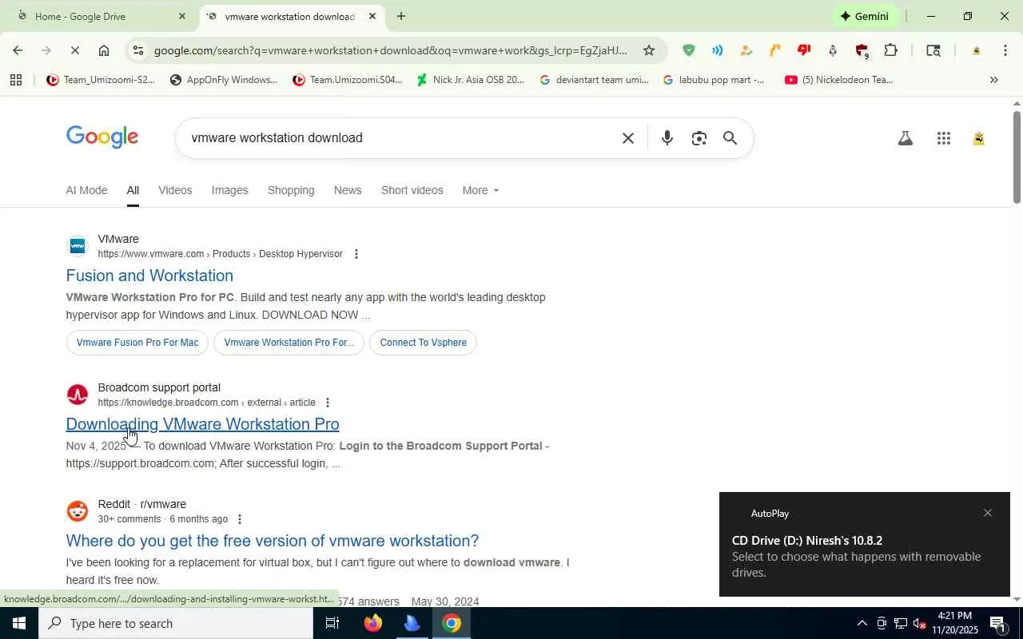The image size is (1023, 639).
Task: Open the Extensions puzzle menu
Action: [x=890, y=50]
